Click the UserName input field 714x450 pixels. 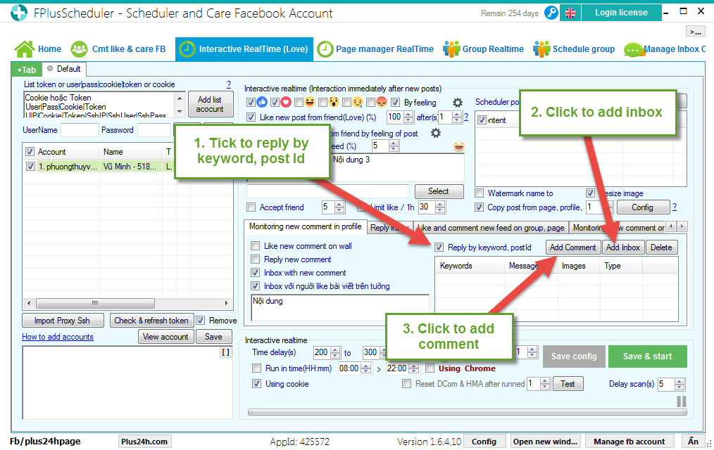tap(80, 130)
